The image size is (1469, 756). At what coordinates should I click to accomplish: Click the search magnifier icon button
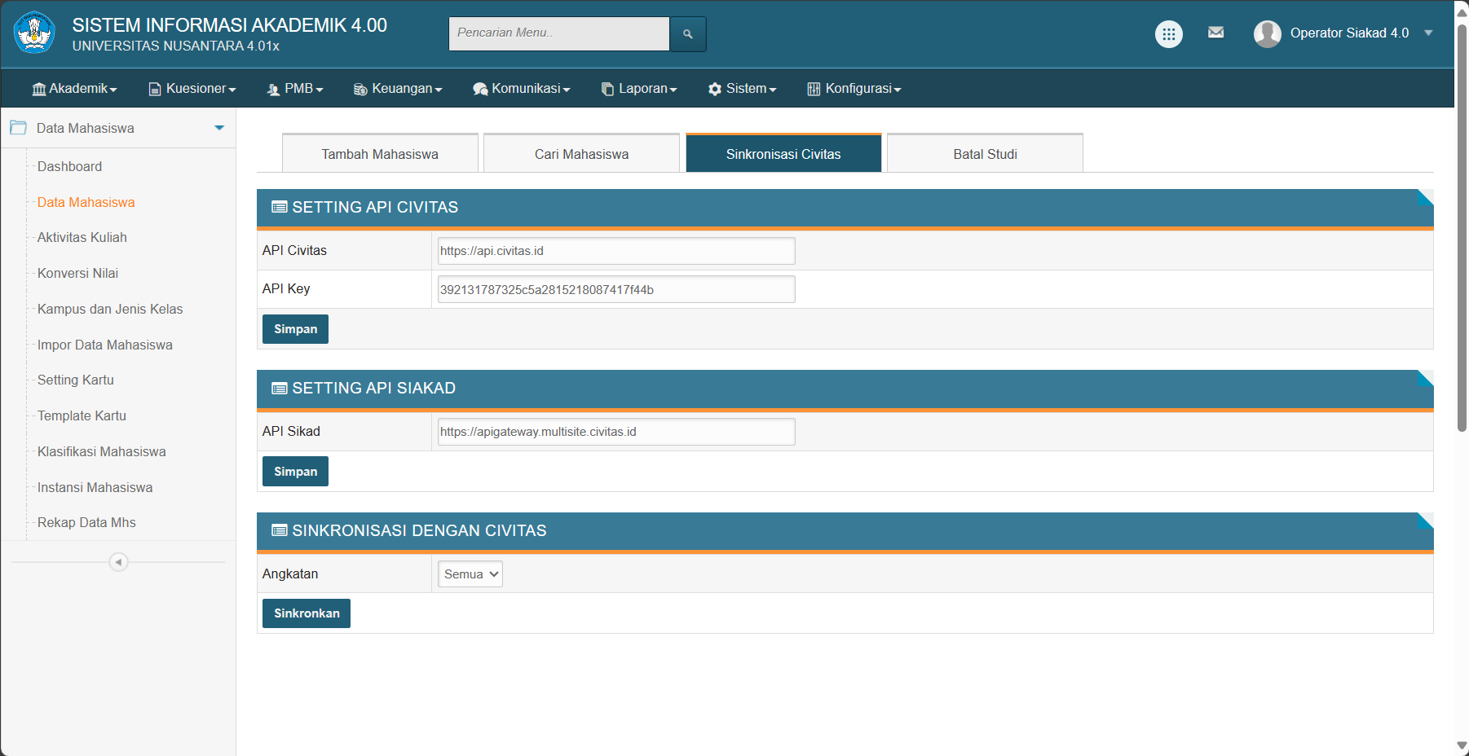(x=687, y=34)
